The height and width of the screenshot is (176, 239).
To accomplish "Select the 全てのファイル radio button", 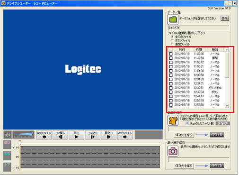I will tap(172, 37).
